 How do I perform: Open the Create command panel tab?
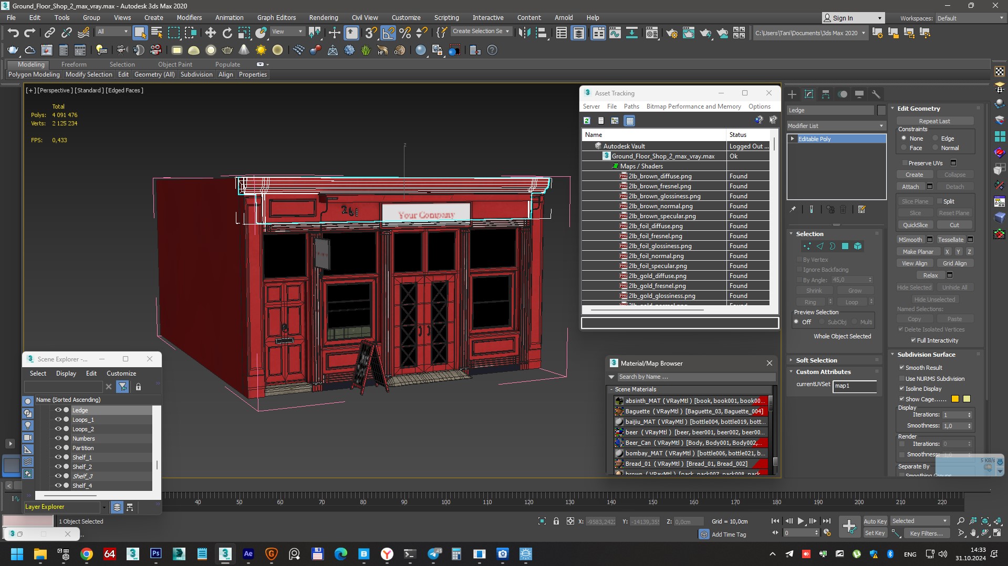[x=792, y=94]
